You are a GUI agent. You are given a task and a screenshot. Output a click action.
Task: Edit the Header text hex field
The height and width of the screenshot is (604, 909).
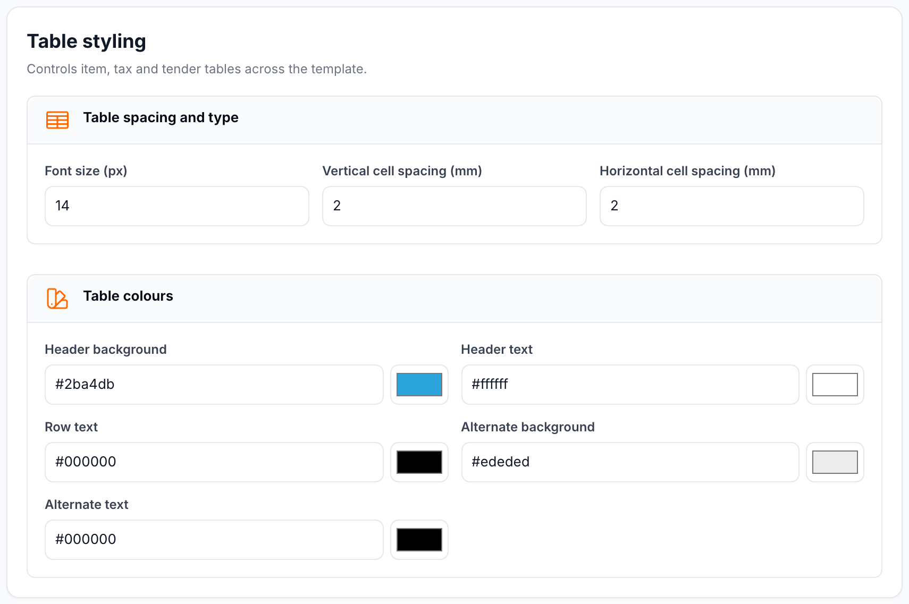[x=630, y=385]
